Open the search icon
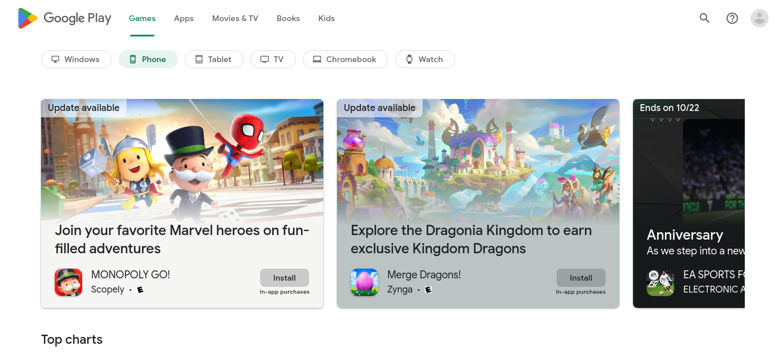This screenshot has width=779, height=358. [x=705, y=18]
